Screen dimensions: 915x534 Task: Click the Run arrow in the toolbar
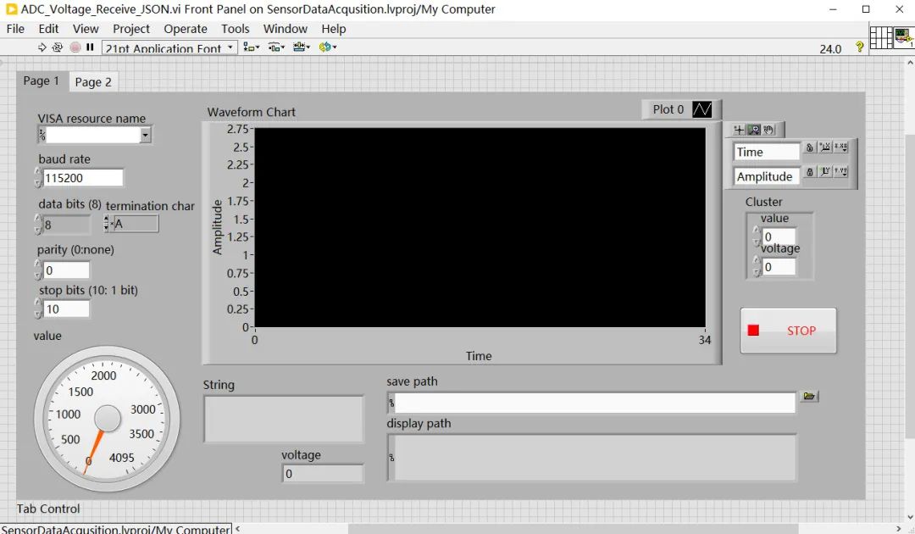click(42, 47)
